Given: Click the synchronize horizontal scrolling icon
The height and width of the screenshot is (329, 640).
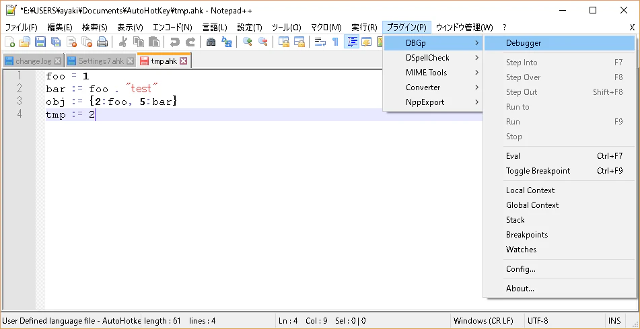Looking at the screenshot, I should click(x=299, y=42).
